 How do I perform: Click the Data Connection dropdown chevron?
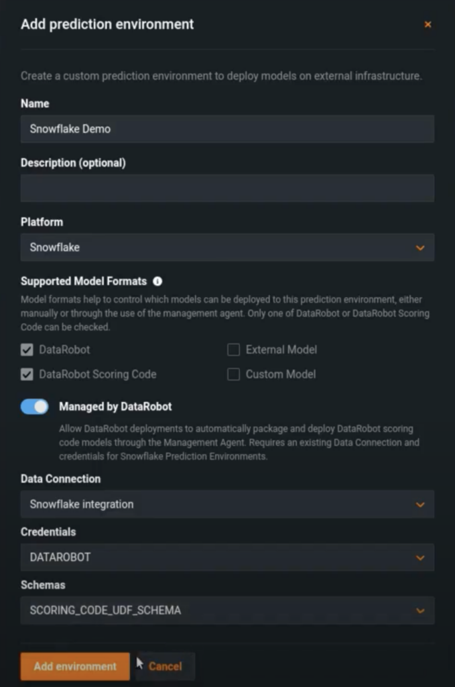(420, 504)
